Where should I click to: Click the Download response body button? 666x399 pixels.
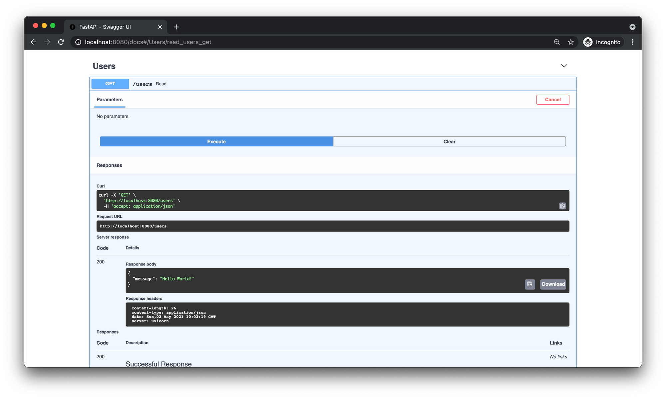point(552,284)
